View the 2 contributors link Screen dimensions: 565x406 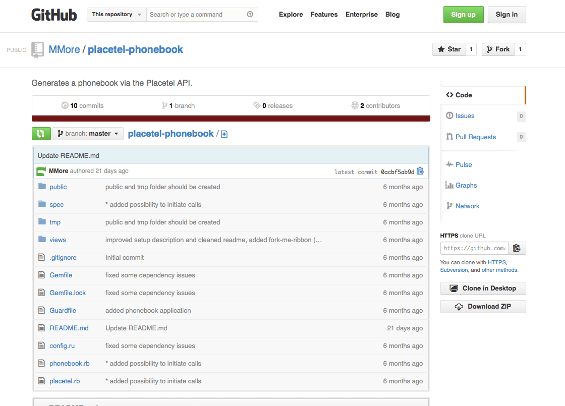(375, 105)
